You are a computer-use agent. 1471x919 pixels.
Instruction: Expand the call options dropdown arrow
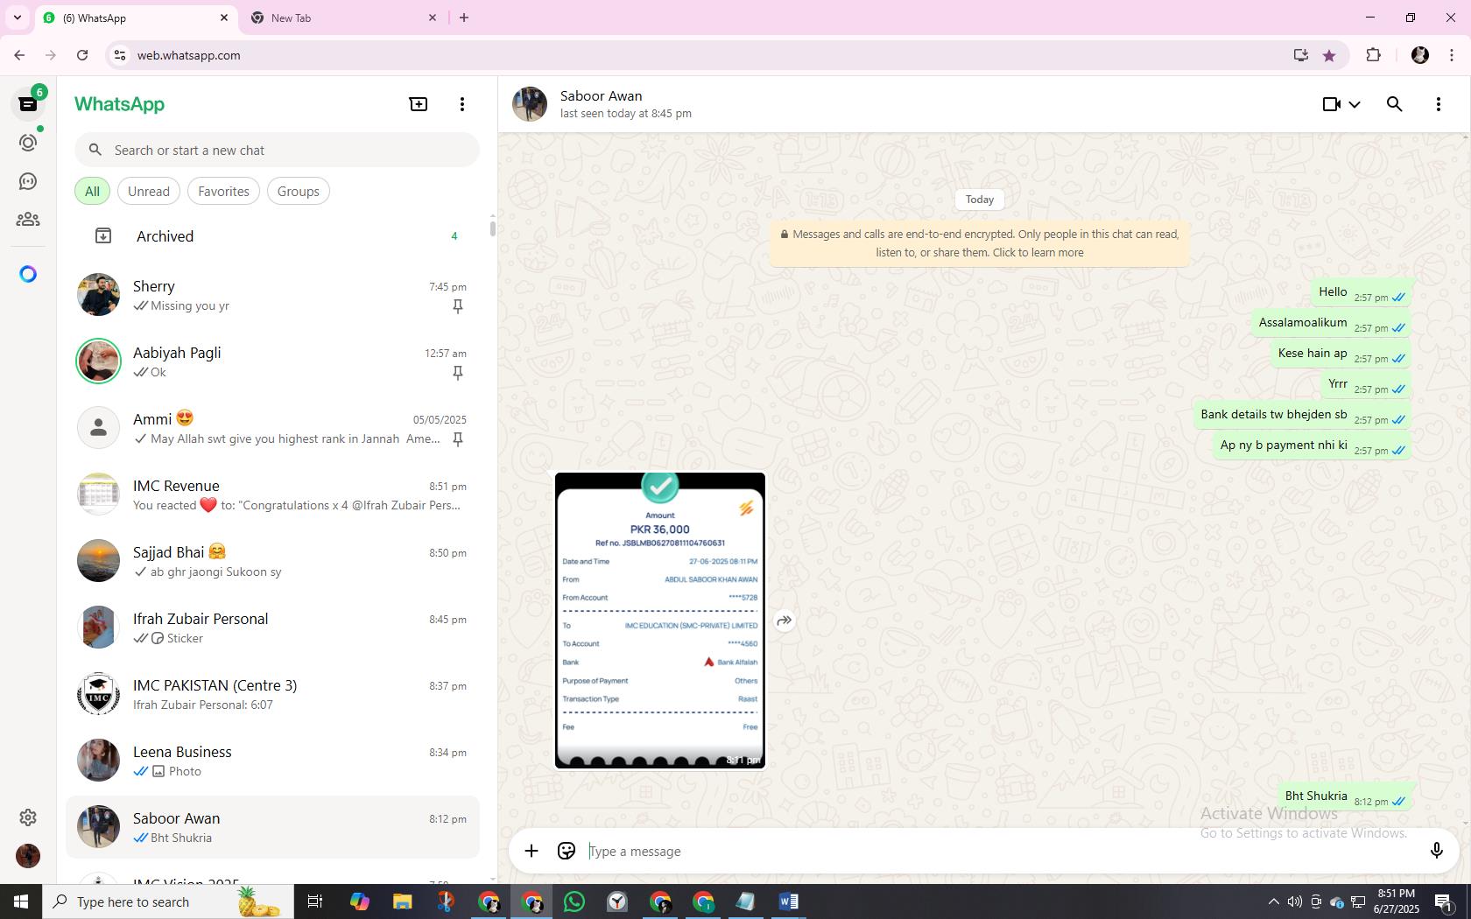pyautogui.click(x=1355, y=104)
